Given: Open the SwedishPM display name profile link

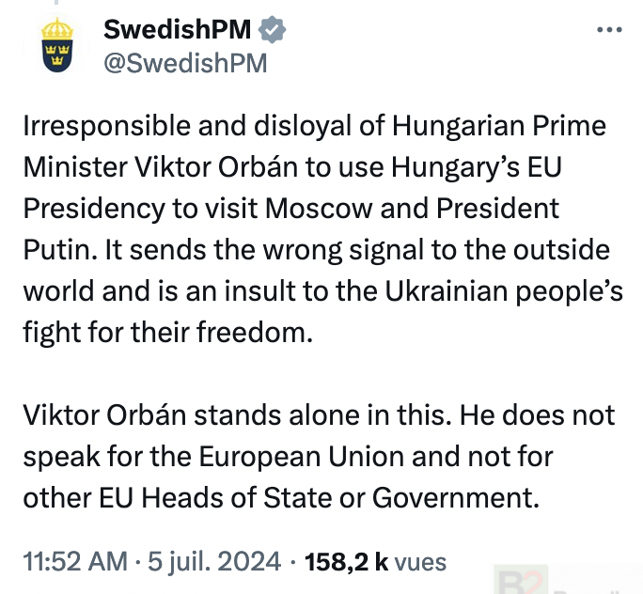Looking at the screenshot, I should click(x=177, y=29).
